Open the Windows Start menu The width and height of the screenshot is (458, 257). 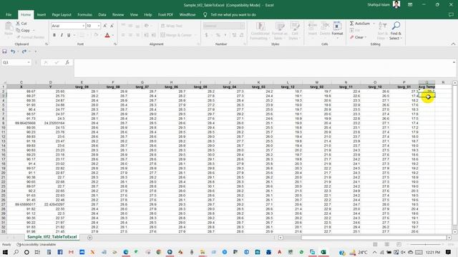(x=5, y=252)
